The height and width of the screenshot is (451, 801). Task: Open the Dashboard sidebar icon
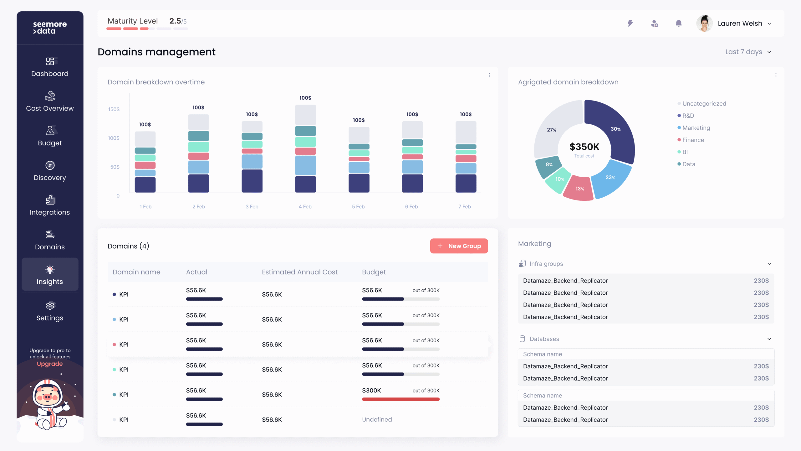click(x=50, y=61)
